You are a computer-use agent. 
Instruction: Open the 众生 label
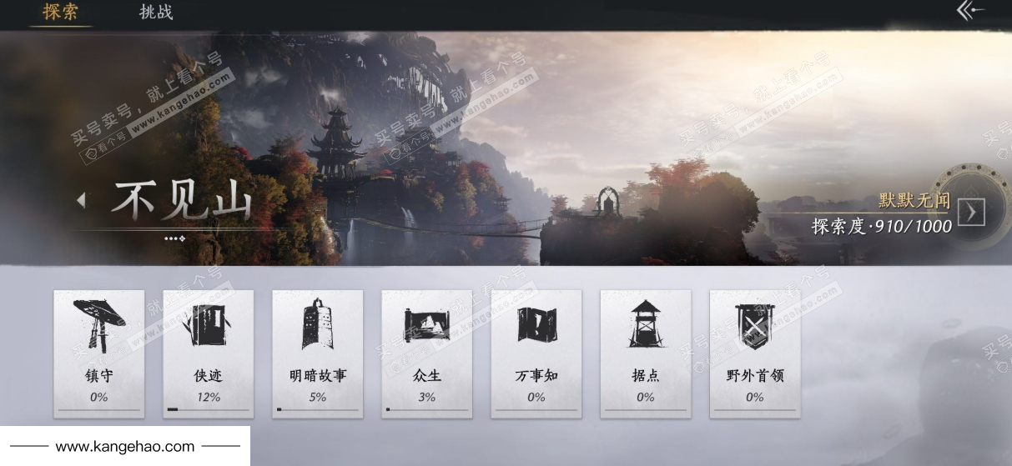(426, 376)
